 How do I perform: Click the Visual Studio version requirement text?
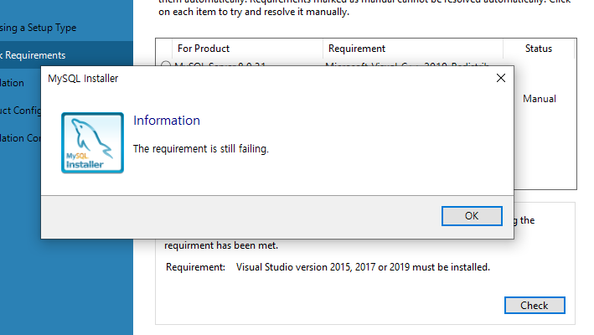(x=363, y=267)
